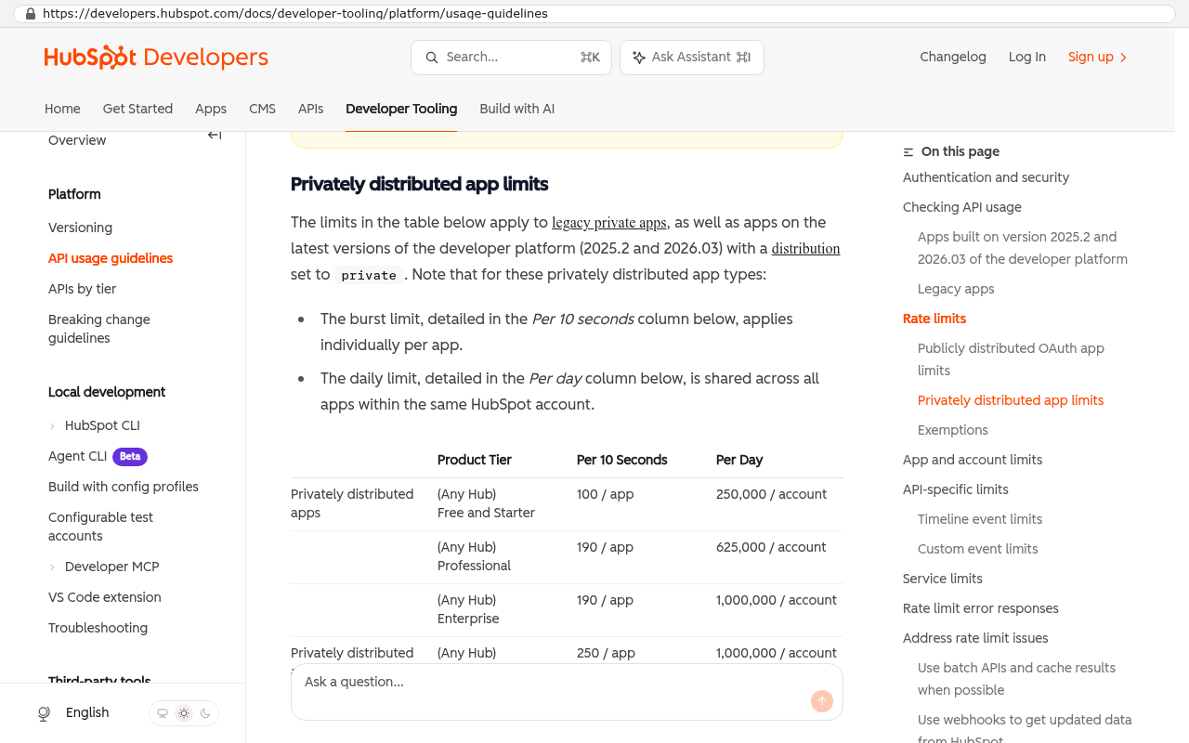Switch to the Apps tab
Viewport: 1189px width, 743px height.
click(x=211, y=109)
